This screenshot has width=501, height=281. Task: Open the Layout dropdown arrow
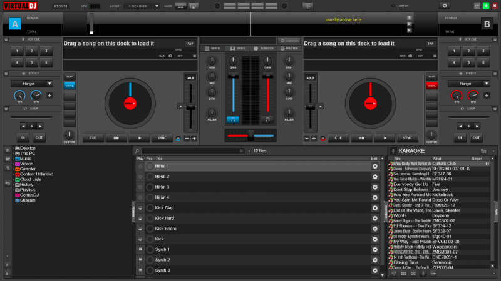tap(157, 6)
